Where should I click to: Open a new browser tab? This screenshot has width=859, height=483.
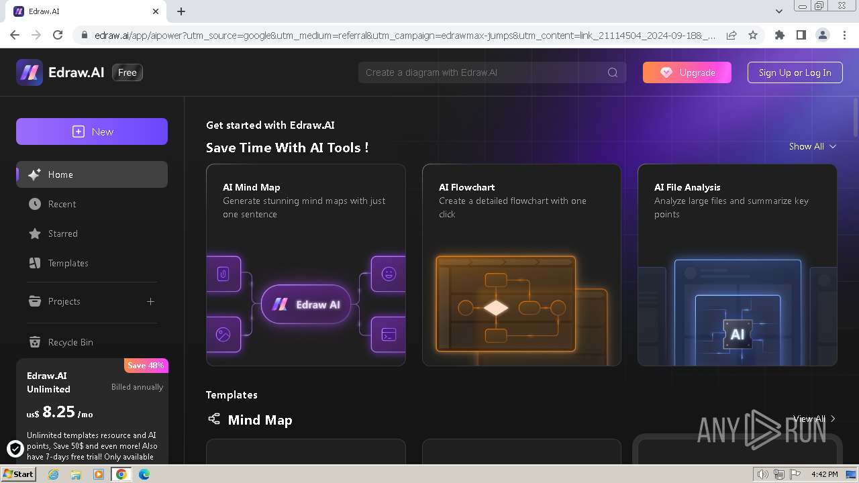(181, 11)
